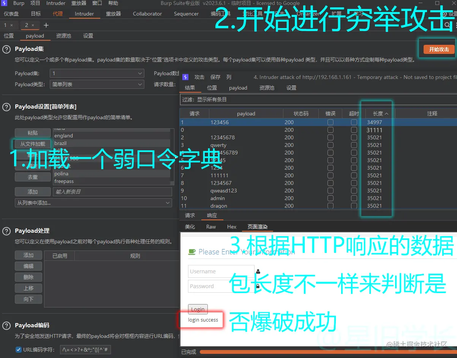Open help icon beside Payload处理
The width and height of the screenshot is (457, 358).
point(6,231)
